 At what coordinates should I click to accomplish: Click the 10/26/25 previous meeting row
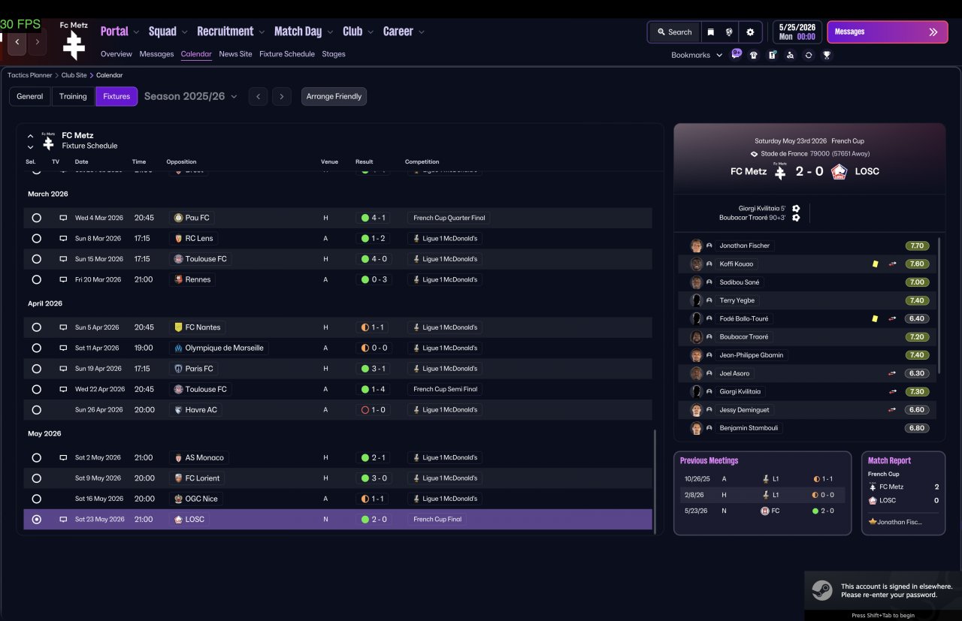[x=762, y=478]
